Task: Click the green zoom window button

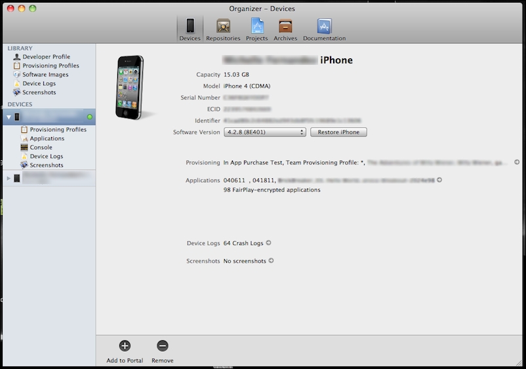Action: (33, 9)
